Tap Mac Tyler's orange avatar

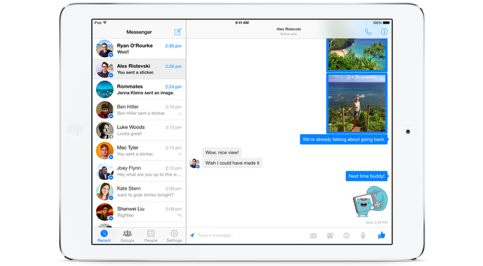click(104, 151)
